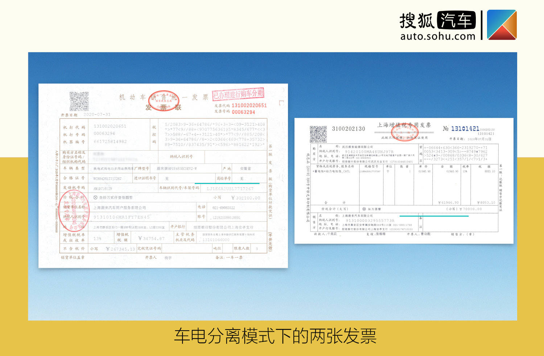The width and height of the screenshot is (544, 356).
Task: Select the red invoice number 00063294
Action: (x=243, y=112)
